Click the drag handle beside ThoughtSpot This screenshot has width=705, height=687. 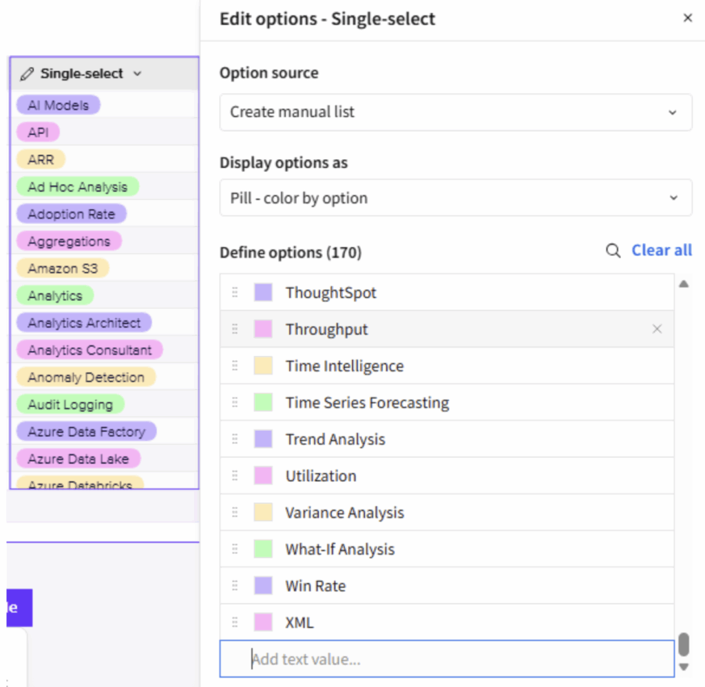tap(235, 293)
